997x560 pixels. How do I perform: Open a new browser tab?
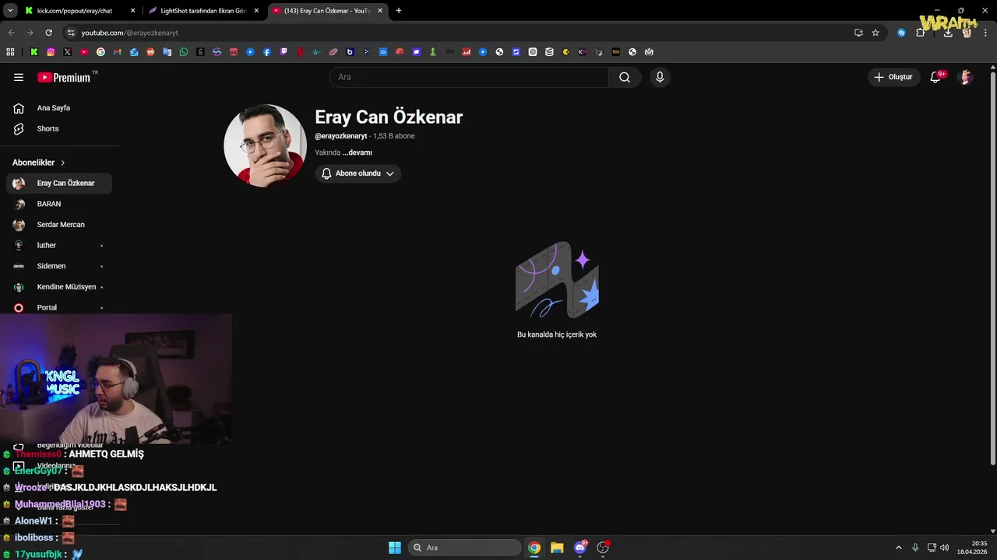399,11
